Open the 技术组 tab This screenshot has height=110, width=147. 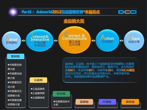tap(61, 94)
